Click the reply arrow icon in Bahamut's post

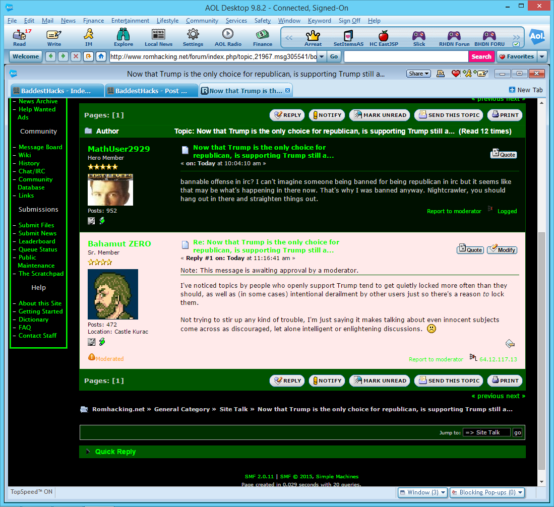(510, 343)
